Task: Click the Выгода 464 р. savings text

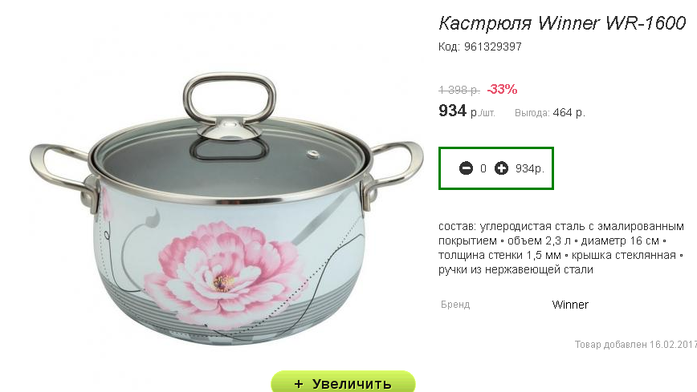Action: [x=550, y=113]
